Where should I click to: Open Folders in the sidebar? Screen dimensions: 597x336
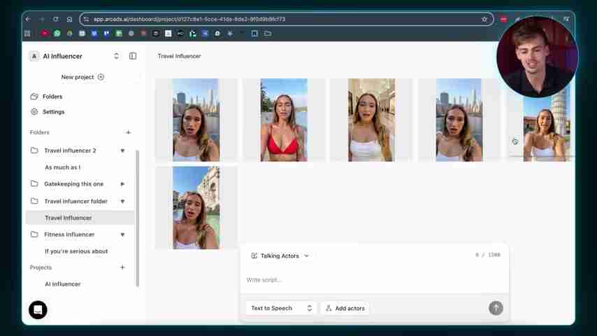(52, 97)
